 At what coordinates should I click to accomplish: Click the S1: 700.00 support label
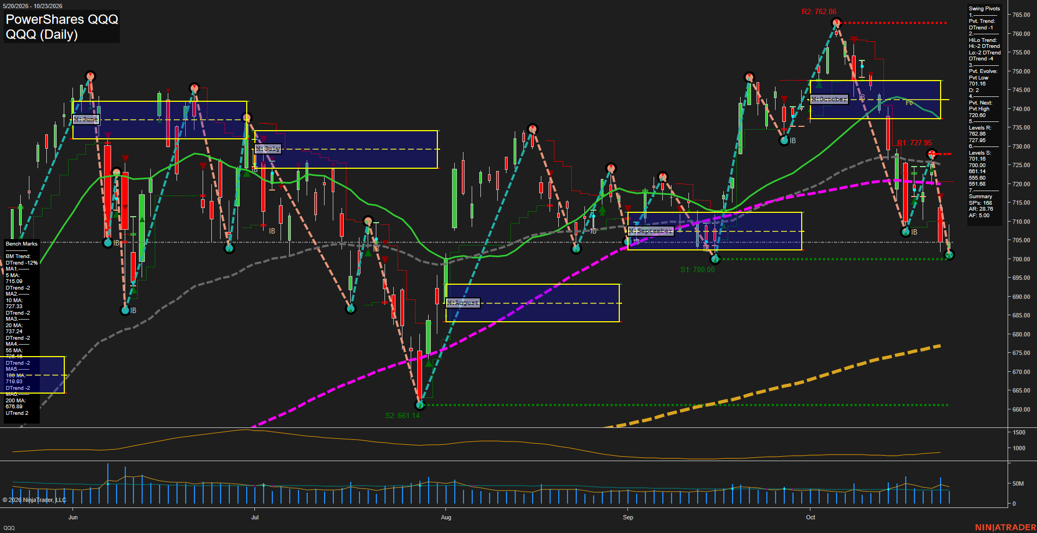coord(698,269)
